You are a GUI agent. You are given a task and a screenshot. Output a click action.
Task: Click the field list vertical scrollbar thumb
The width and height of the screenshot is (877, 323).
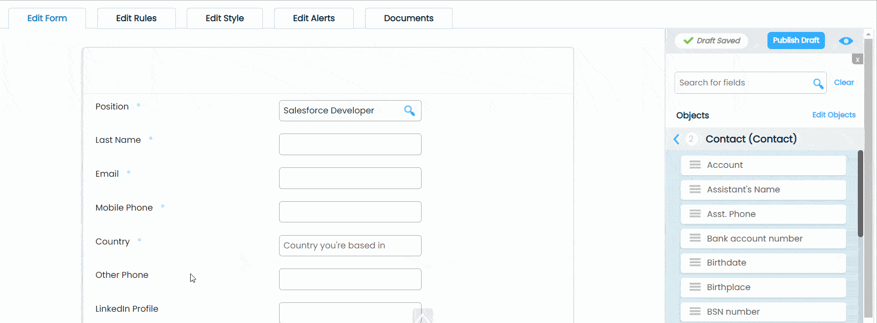(860, 194)
